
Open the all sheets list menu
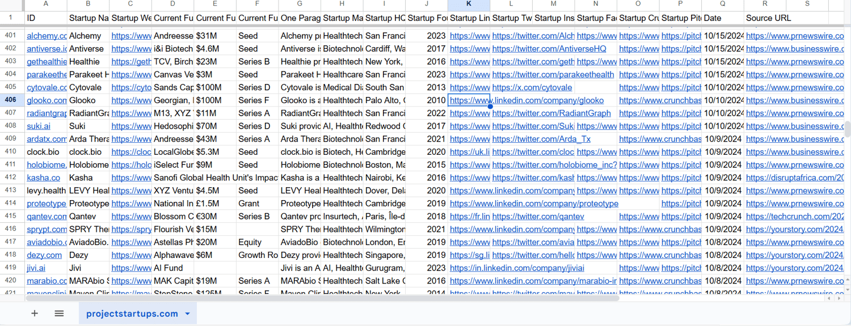59,314
